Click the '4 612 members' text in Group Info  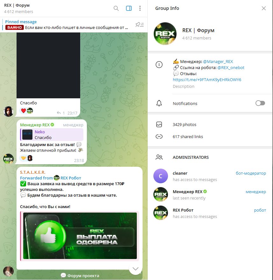[197, 38]
